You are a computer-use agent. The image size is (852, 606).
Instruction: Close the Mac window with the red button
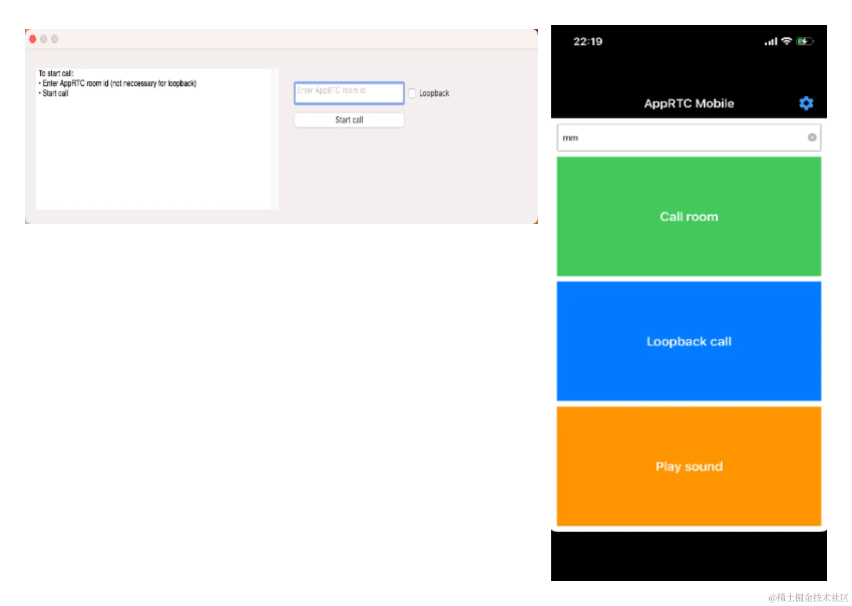coord(33,39)
